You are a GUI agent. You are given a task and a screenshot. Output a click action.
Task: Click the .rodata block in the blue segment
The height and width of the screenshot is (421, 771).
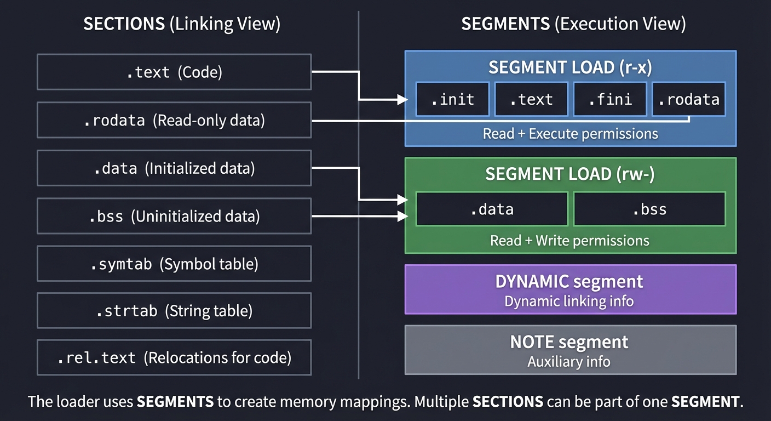pos(688,99)
